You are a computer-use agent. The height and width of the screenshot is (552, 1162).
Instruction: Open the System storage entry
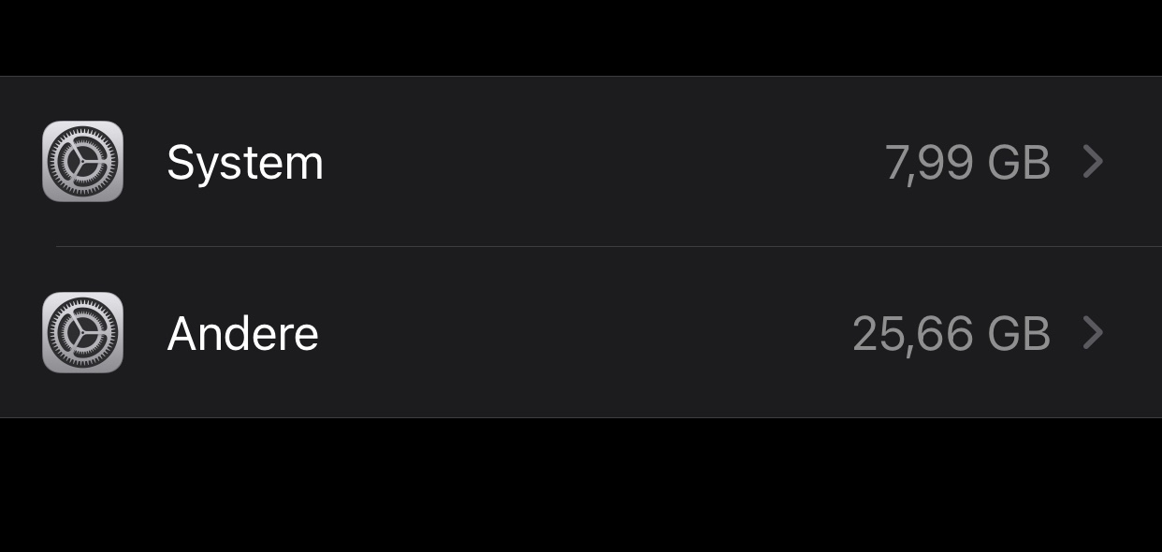tap(580, 162)
